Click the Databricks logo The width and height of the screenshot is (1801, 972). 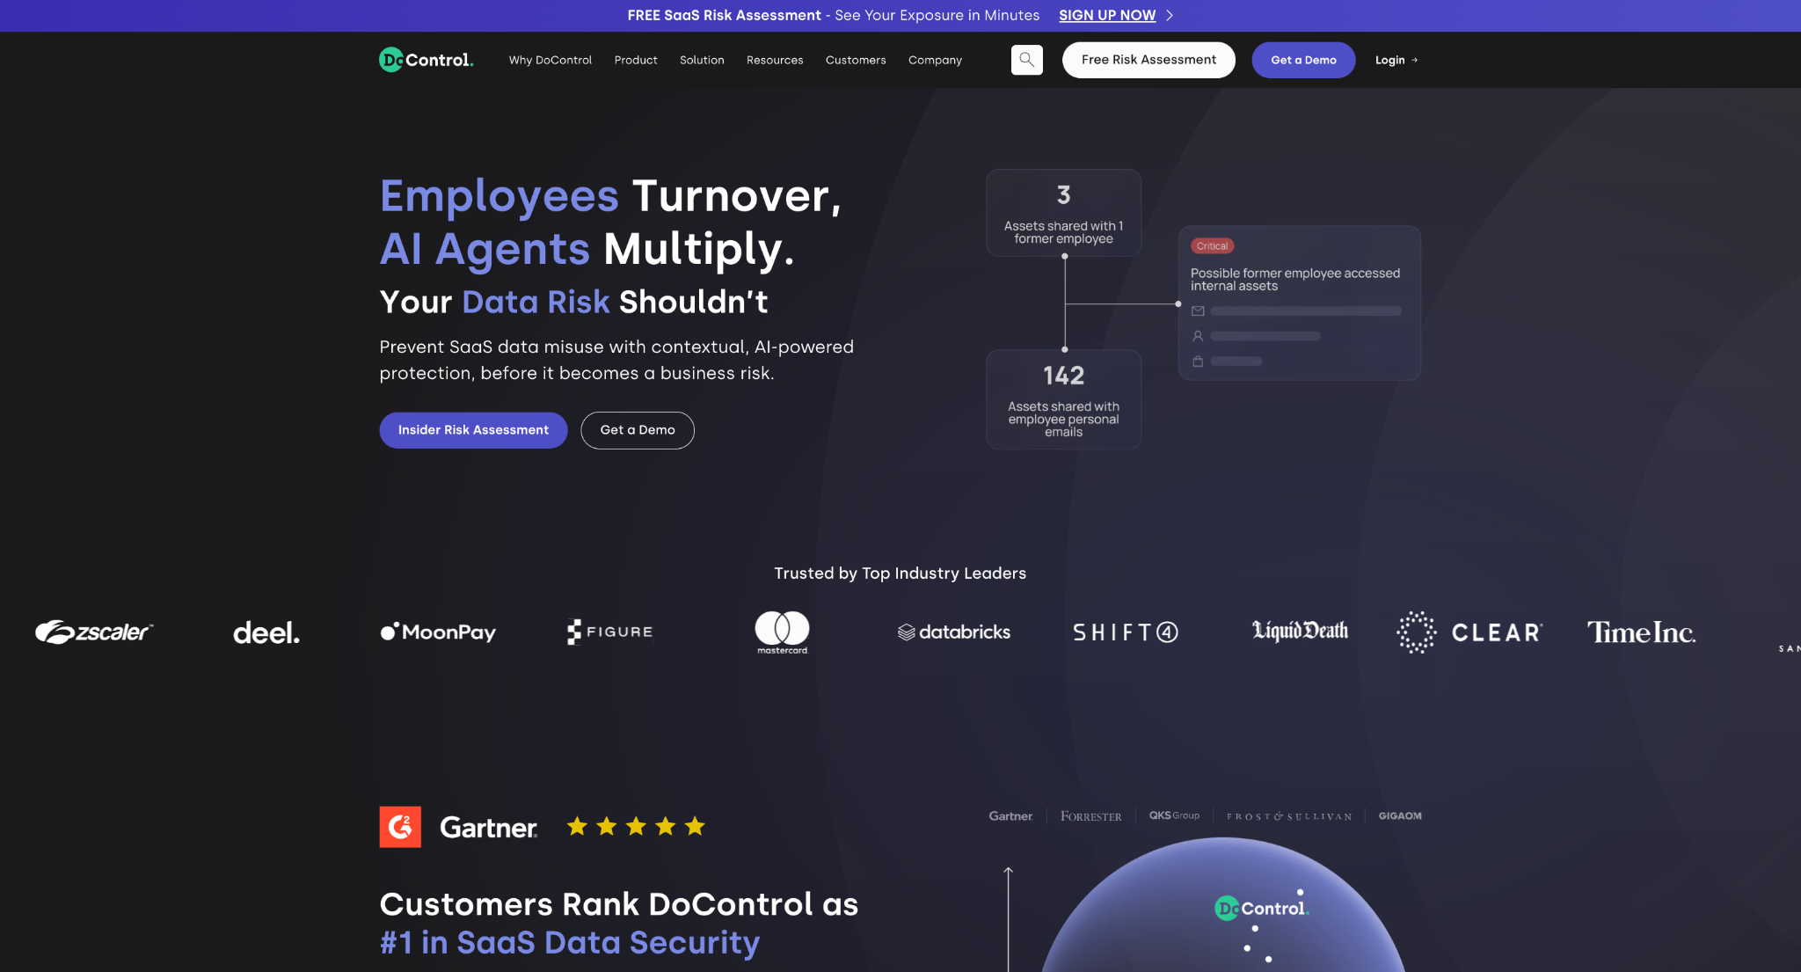coord(954,632)
